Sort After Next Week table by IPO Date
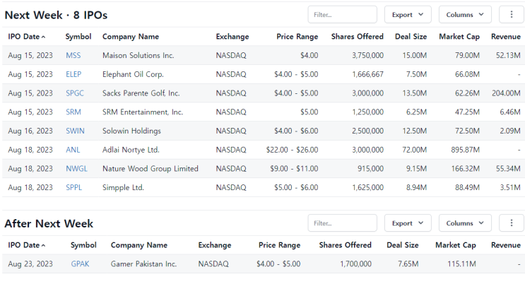 tap(26, 245)
